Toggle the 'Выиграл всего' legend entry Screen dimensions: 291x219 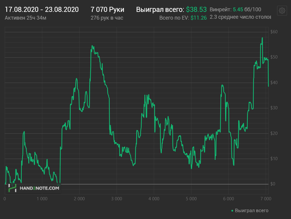click(250, 210)
